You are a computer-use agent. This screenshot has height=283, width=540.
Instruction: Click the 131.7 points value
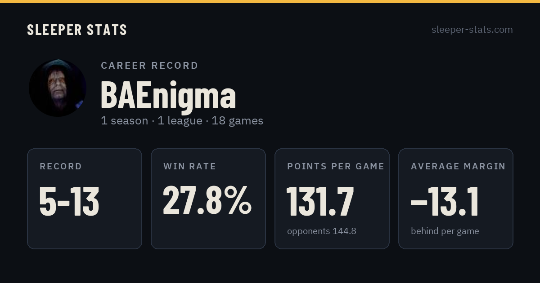coord(320,201)
